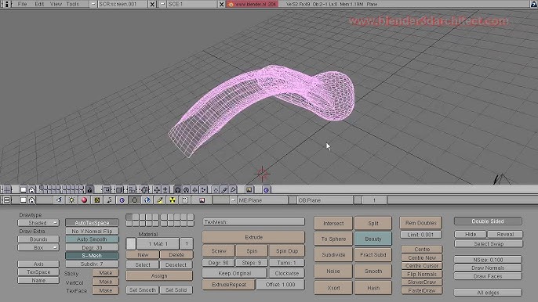Open the Shaded drawtype dropdown
Screen dimensions: 538x302
(38, 222)
